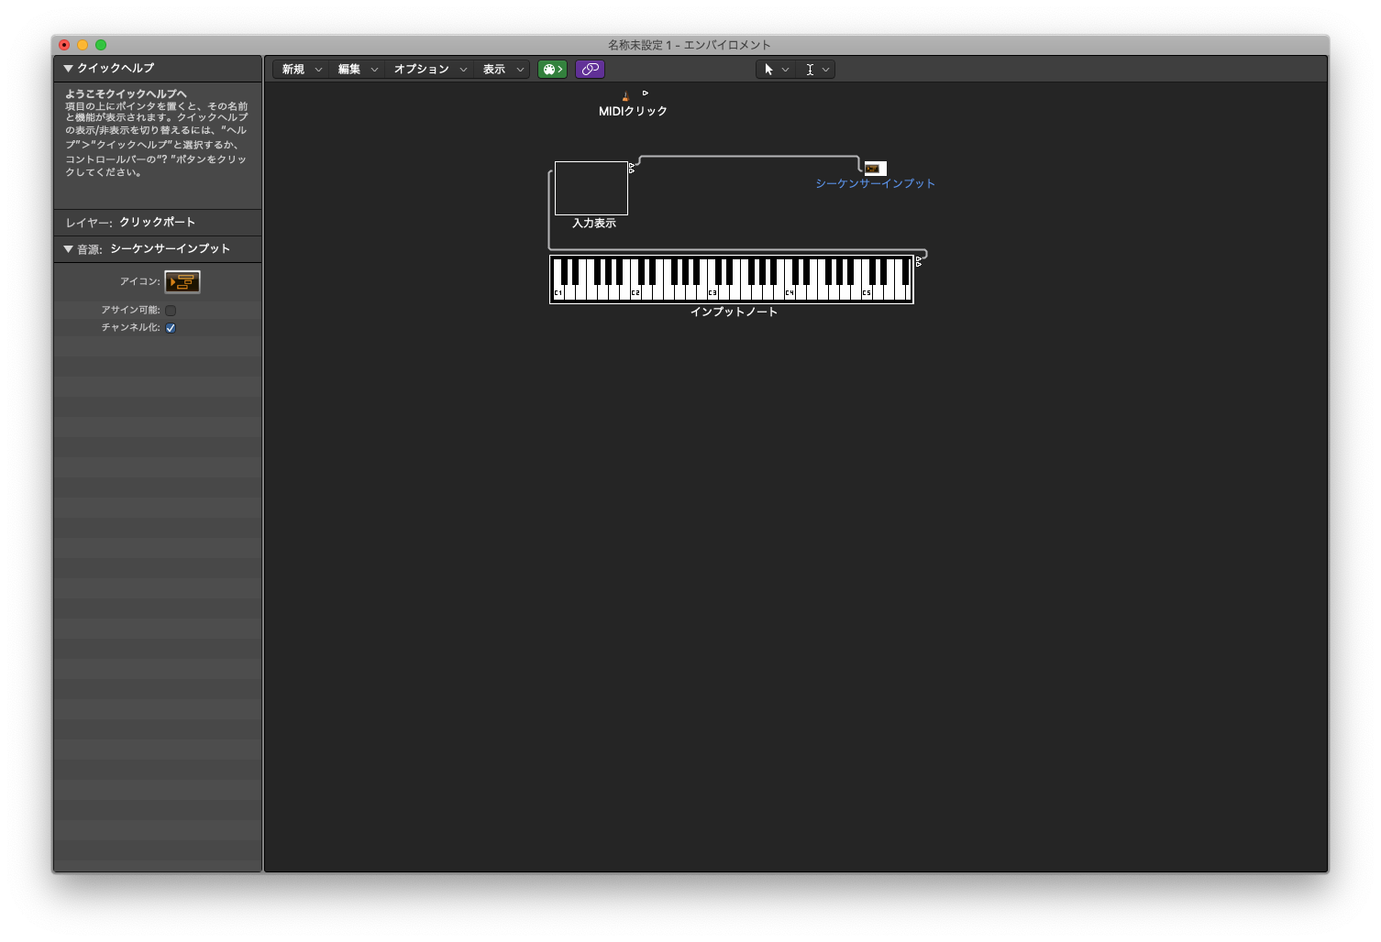Click the アイコン sequencer icon button

pyautogui.click(x=182, y=282)
